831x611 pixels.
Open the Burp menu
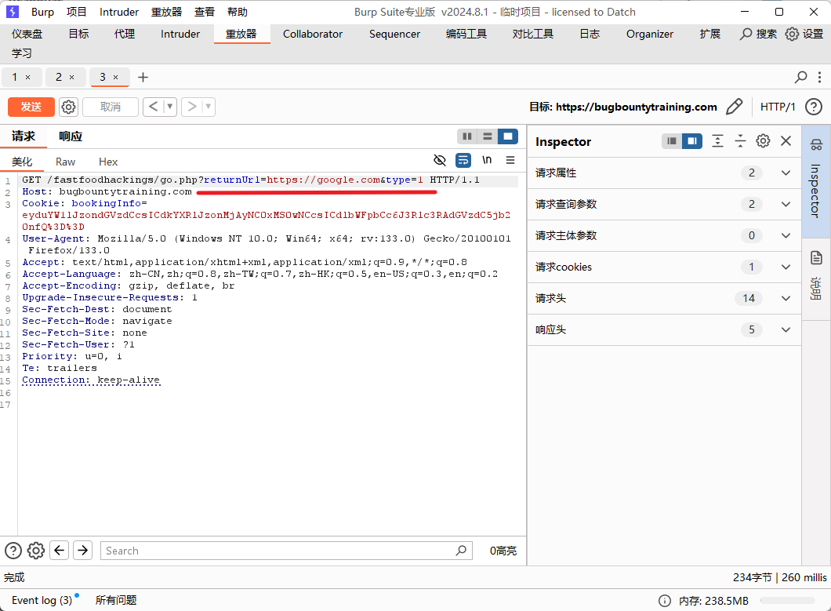coord(42,12)
